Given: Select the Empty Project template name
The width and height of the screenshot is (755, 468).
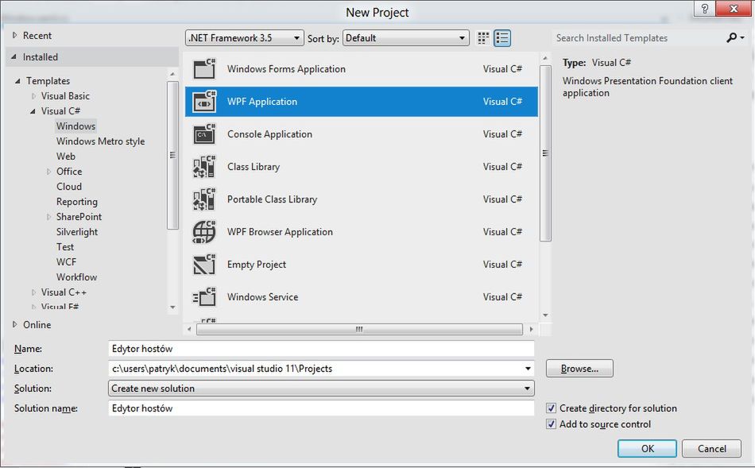Looking at the screenshot, I should tap(256, 265).
